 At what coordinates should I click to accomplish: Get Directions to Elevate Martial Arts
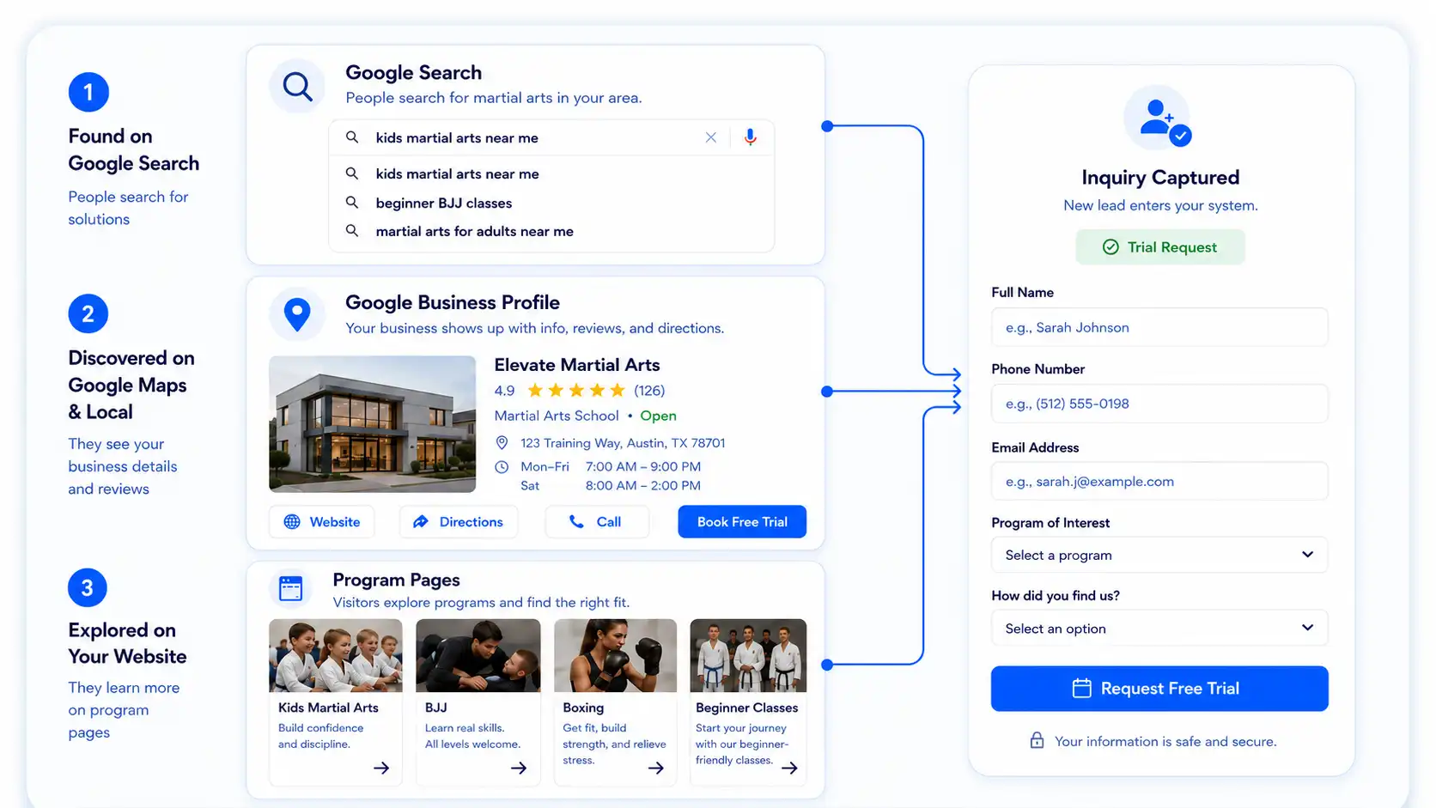click(459, 522)
